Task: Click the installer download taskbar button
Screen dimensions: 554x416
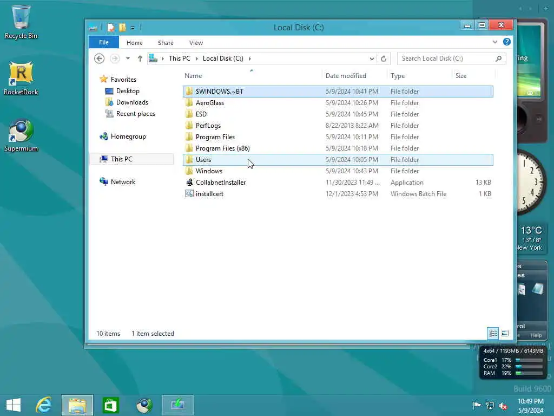Action: point(177,405)
